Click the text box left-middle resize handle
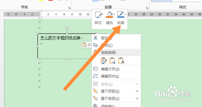 click(38, 46)
